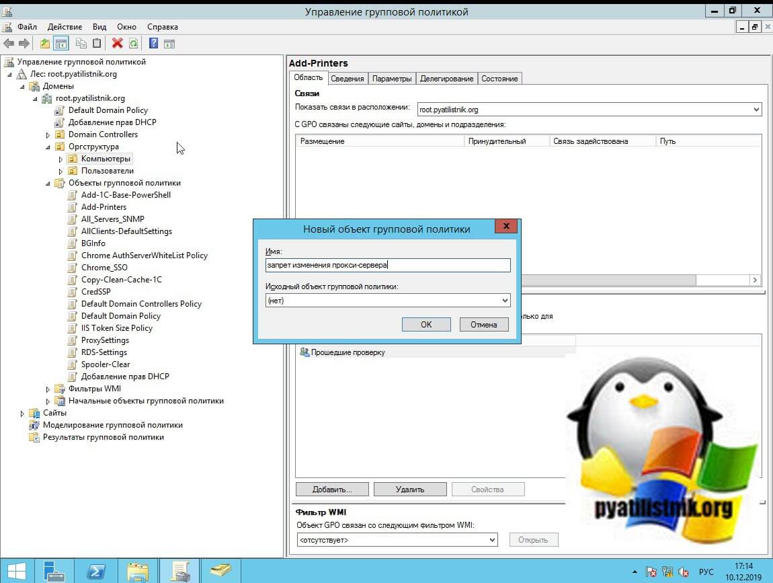Click Отмена to cancel the dialog
This screenshot has height=583, width=773.
point(483,324)
